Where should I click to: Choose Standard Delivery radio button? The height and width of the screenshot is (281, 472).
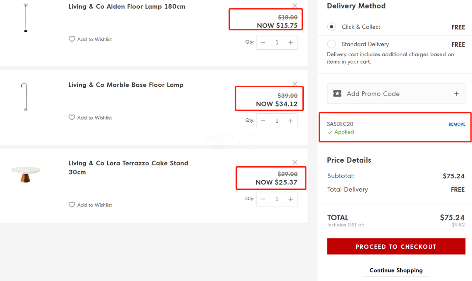click(x=332, y=44)
